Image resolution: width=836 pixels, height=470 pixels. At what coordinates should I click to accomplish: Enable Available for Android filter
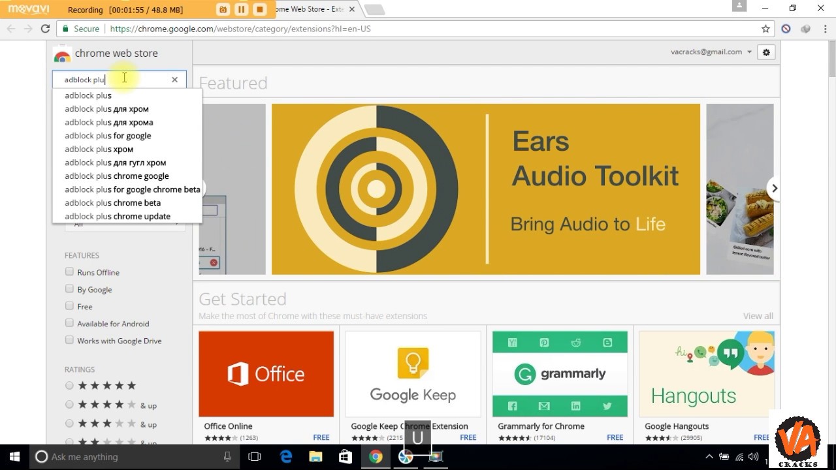[69, 322]
